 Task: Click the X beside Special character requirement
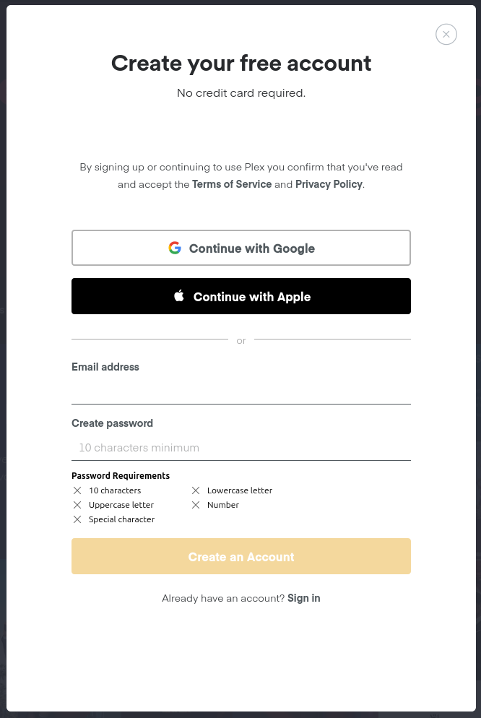[x=77, y=519]
